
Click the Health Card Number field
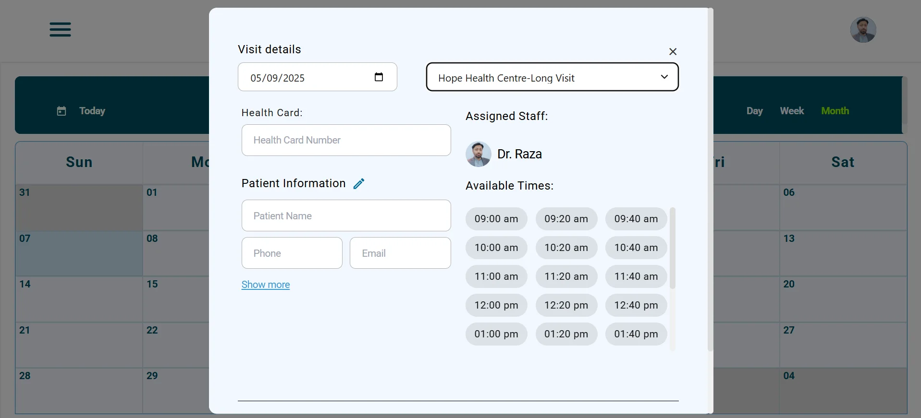click(346, 140)
